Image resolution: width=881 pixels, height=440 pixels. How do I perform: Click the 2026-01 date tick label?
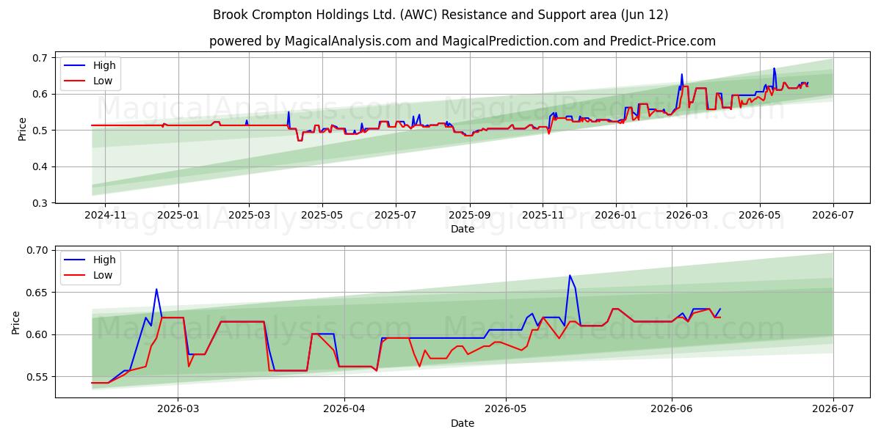(x=615, y=215)
